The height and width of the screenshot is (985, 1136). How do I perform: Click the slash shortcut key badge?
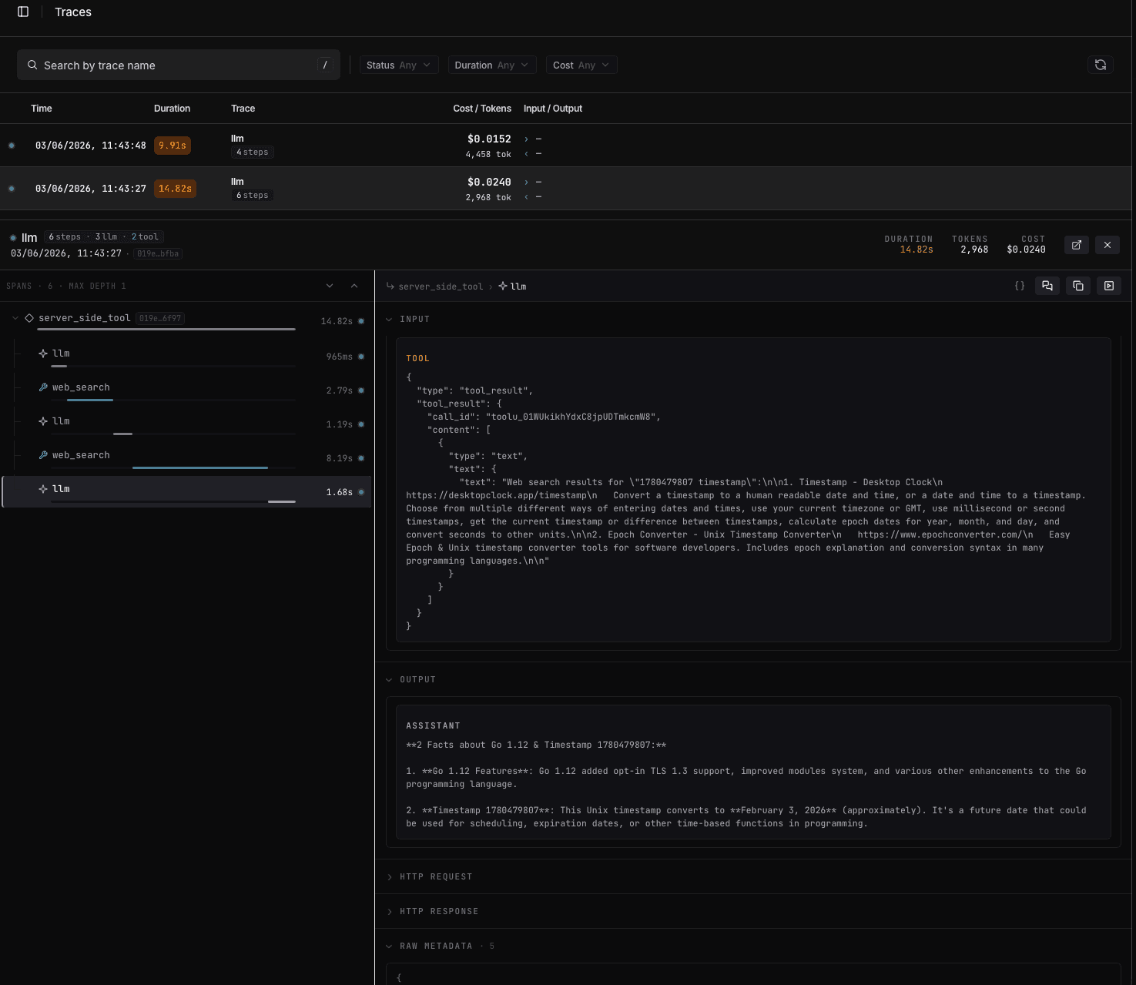click(325, 65)
